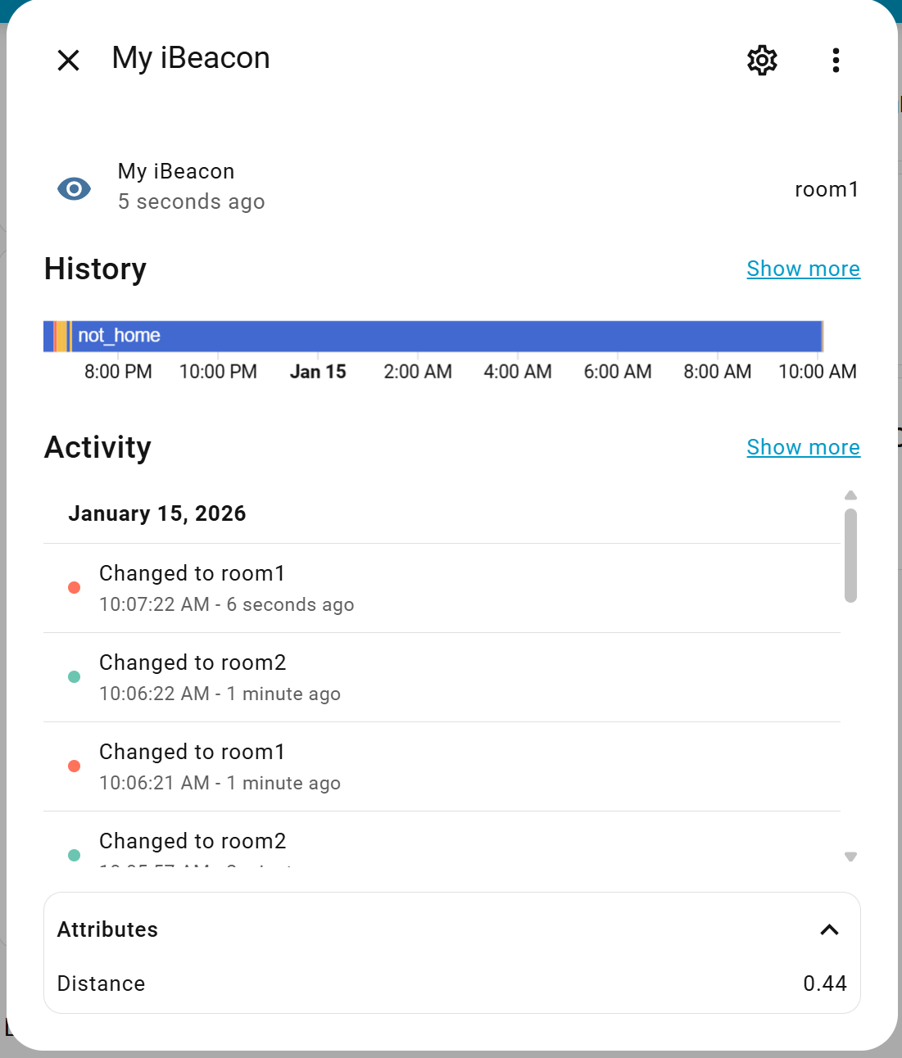902x1058 pixels.
Task: Click the Distance attribute row
Action: (451, 983)
